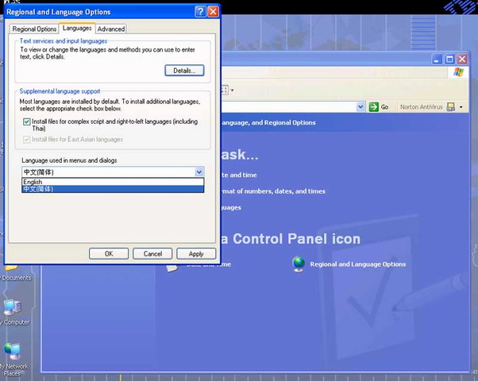Open My Computer desktop icon
This screenshot has width=478, height=381.
[x=11, y=308]
